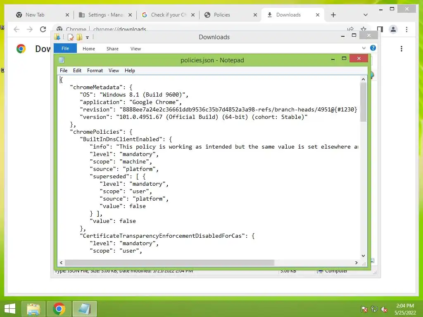
Task: Open the Windows Start button
Action: 10,309
